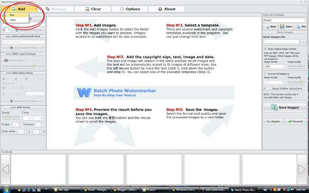
Task: Click the first Empty center spinner
Action: click(22, 132)
